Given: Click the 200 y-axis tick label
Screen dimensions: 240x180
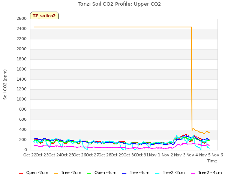Looking at the screenshot, I should 23,140.
